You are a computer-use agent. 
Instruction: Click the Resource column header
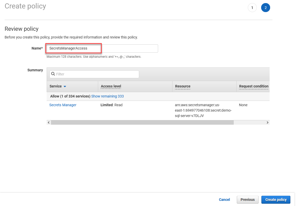[x=182, y=86]
